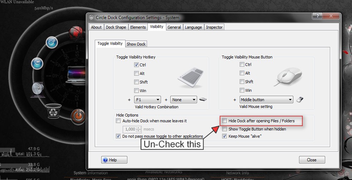This screenshot has width=352, height=180.
Task: Click the mouse image in Mouse Button group
Action: (288, 77)
